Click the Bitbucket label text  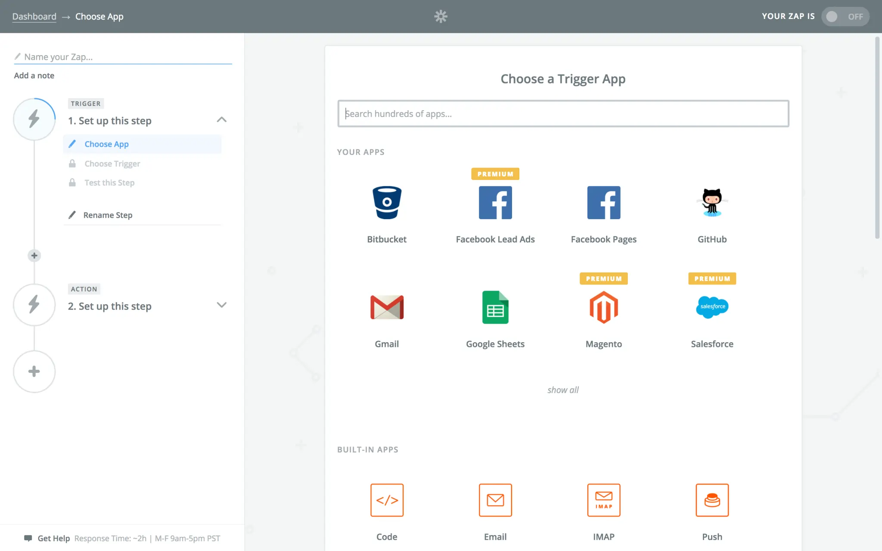387,239
